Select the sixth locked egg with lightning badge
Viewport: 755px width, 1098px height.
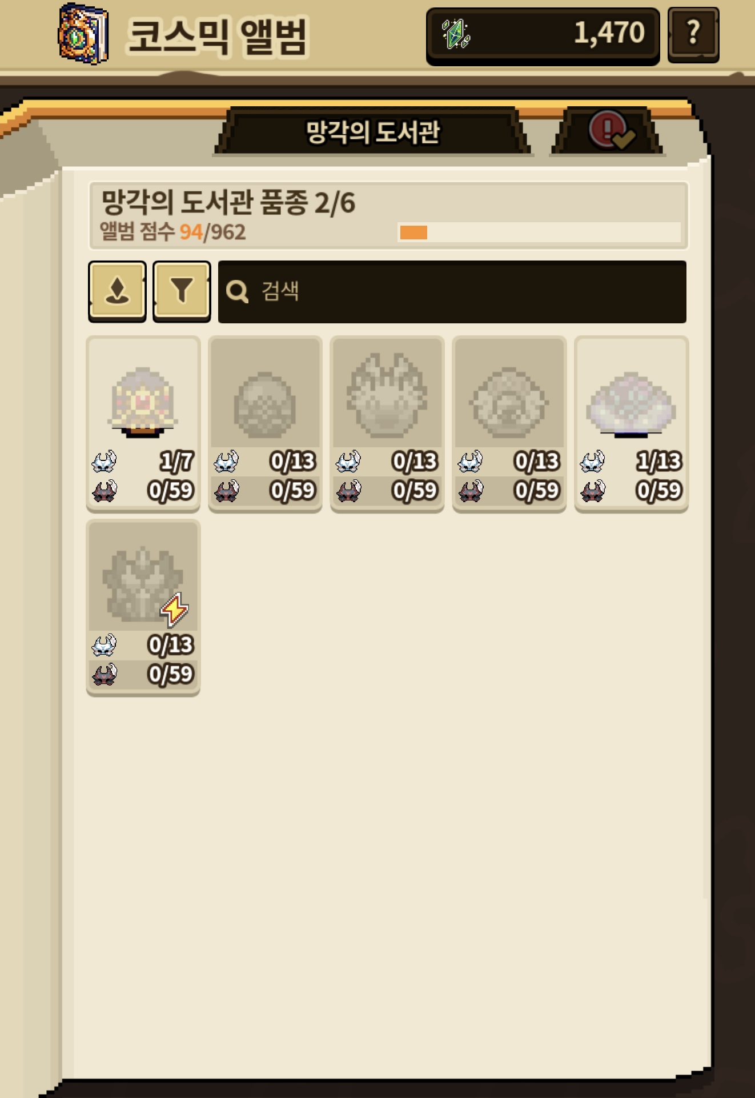pyautogui.click(x=143, y=608)
